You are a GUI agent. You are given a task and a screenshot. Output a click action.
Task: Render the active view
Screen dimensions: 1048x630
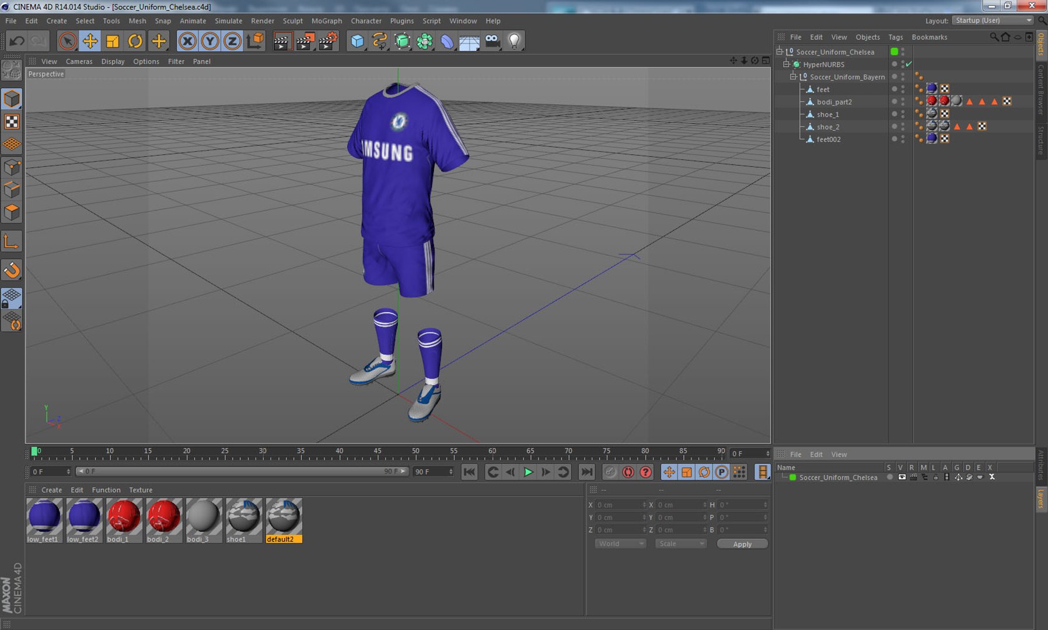[x=282, y=41]
